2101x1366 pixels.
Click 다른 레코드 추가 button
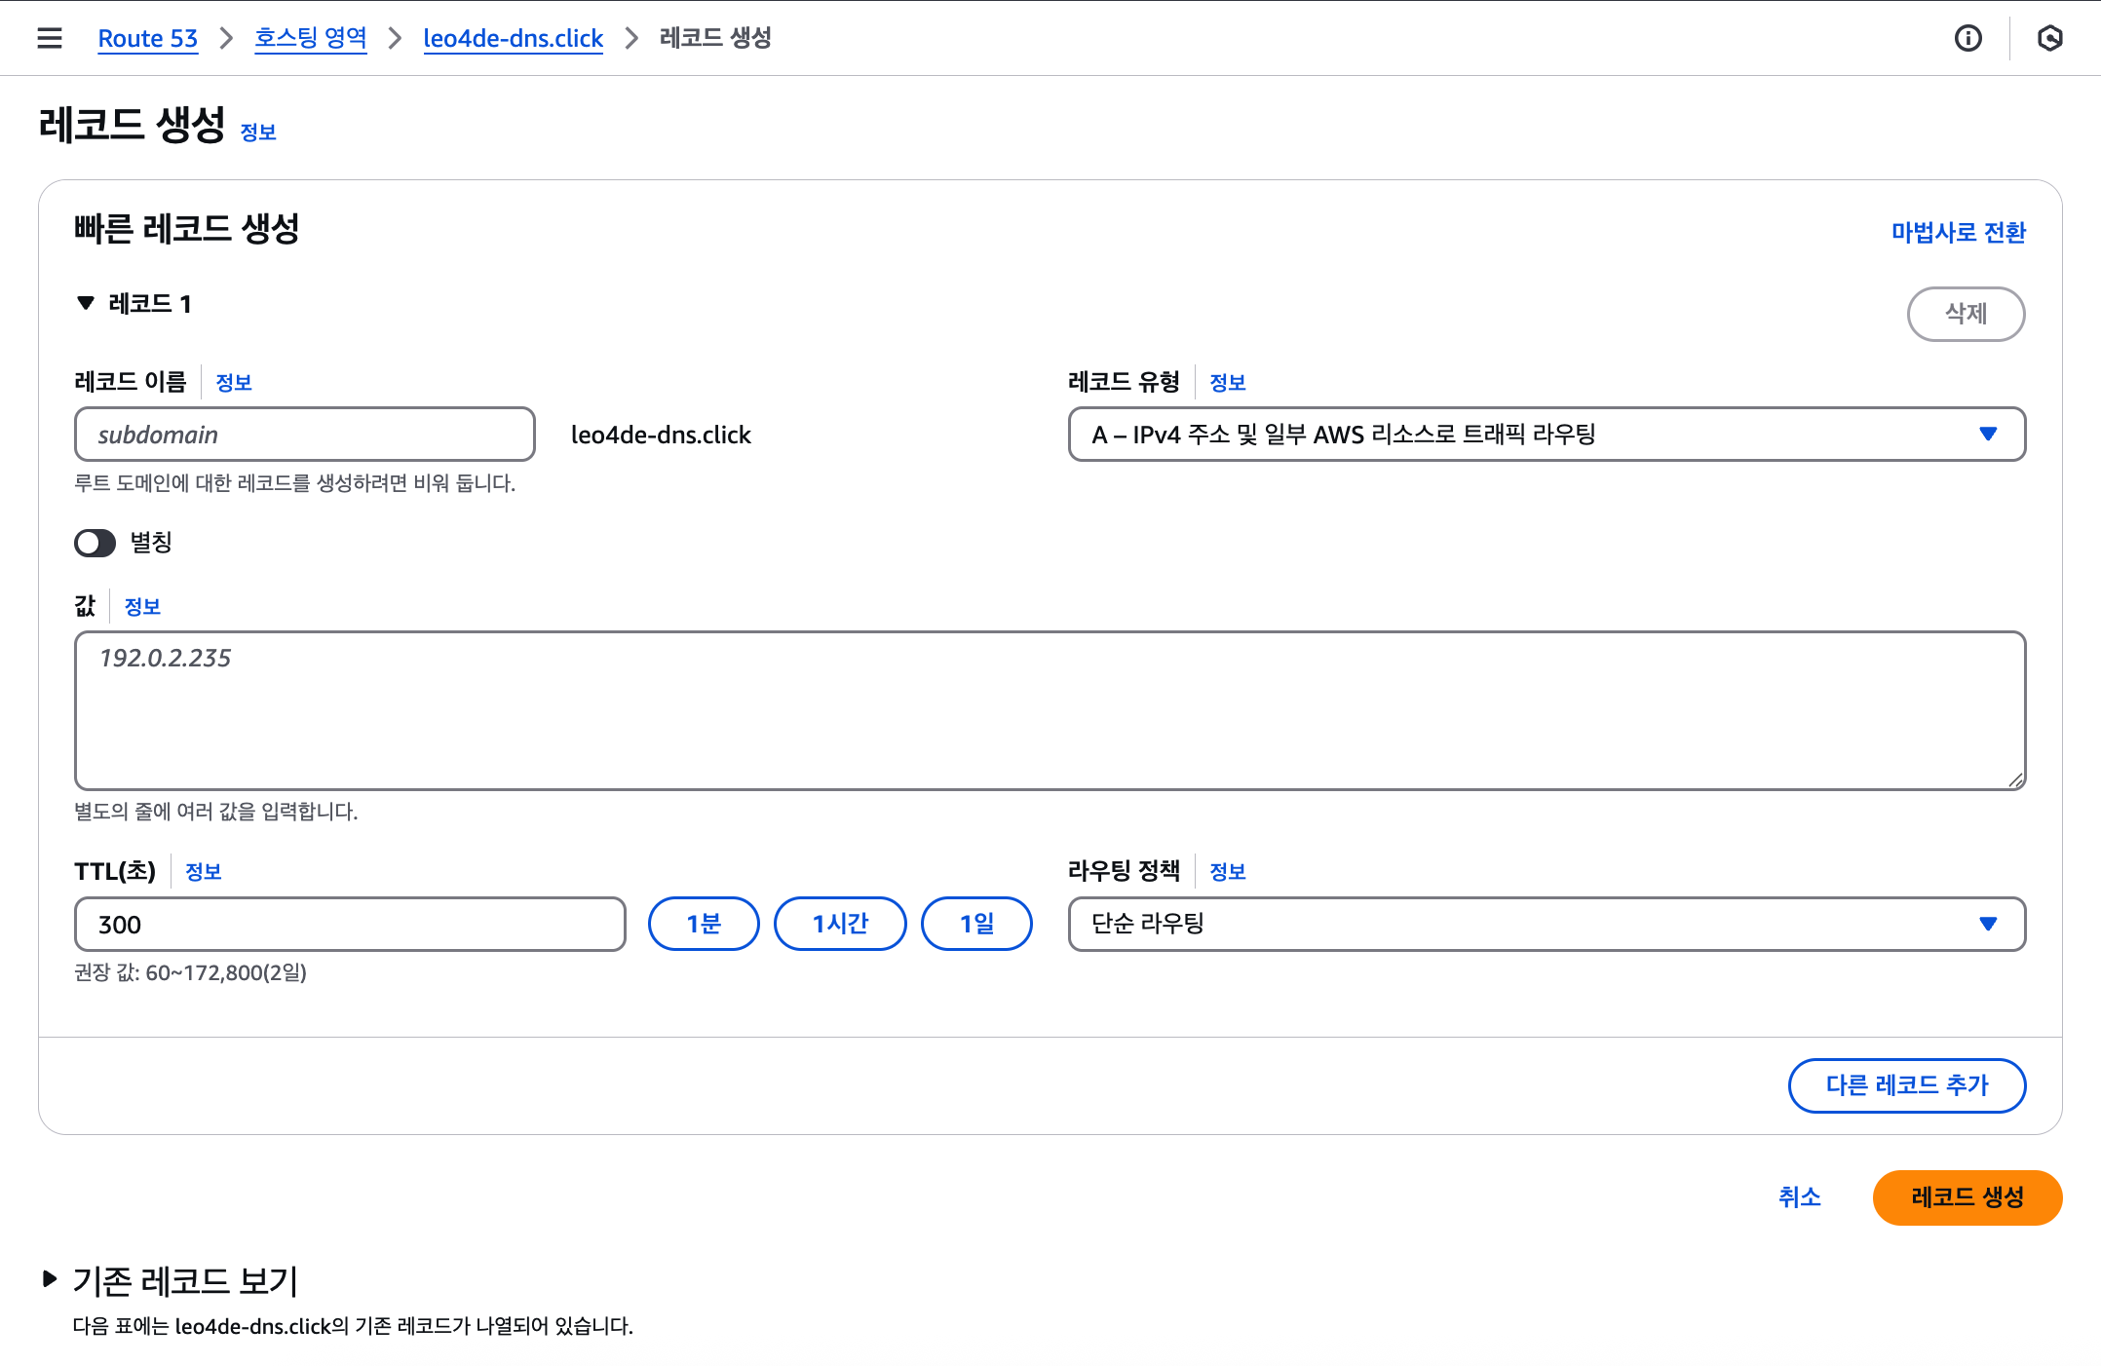click(1906, 1085)
